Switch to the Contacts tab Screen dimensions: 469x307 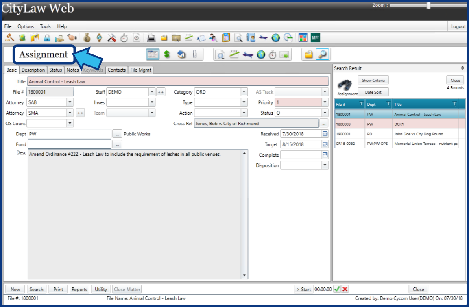(116, 70)
